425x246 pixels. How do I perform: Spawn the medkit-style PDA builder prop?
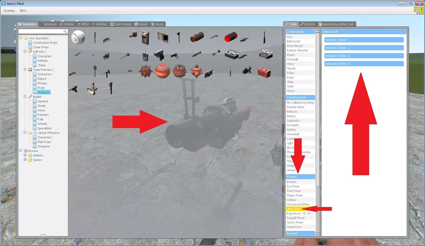point(145,37)
